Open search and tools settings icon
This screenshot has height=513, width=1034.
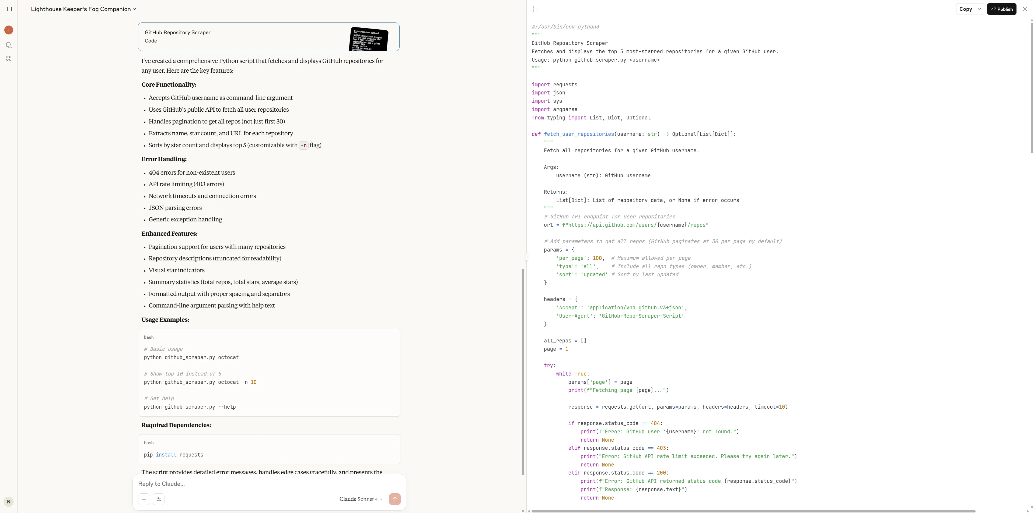point(159,499)
